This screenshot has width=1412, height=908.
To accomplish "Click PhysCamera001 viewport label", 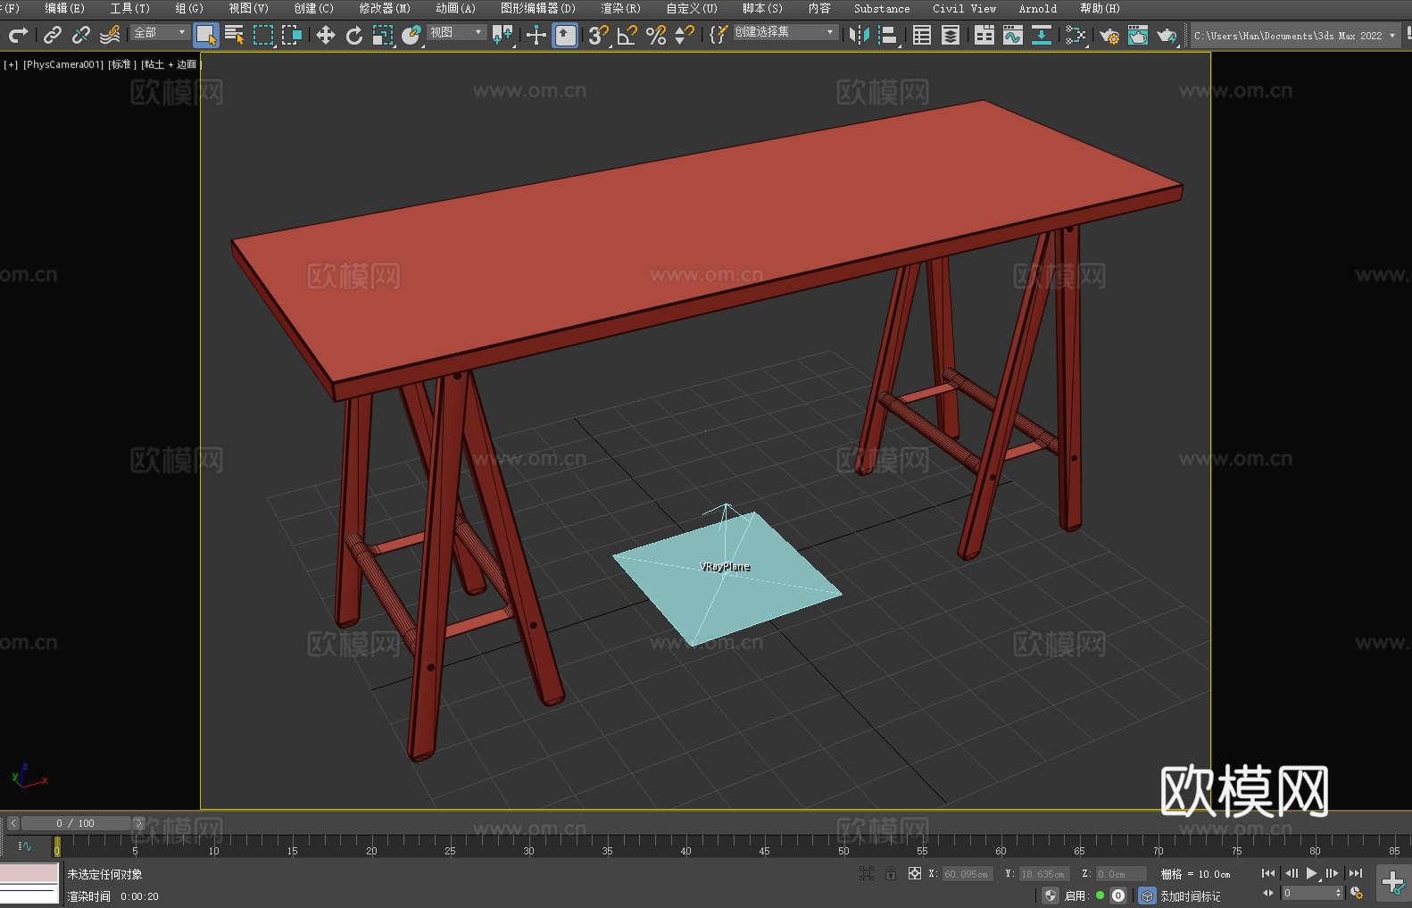I will point(63,64).
